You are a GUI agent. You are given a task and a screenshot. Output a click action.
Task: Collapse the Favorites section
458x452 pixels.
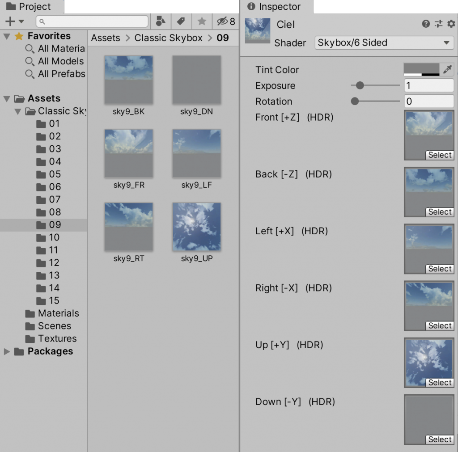[x=7, y=36]
